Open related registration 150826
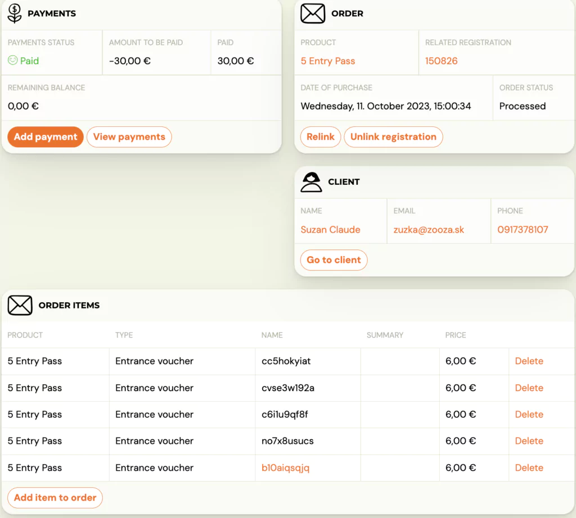Image resolution: width=576 pixels, height=518 pixels. (441, 61)
